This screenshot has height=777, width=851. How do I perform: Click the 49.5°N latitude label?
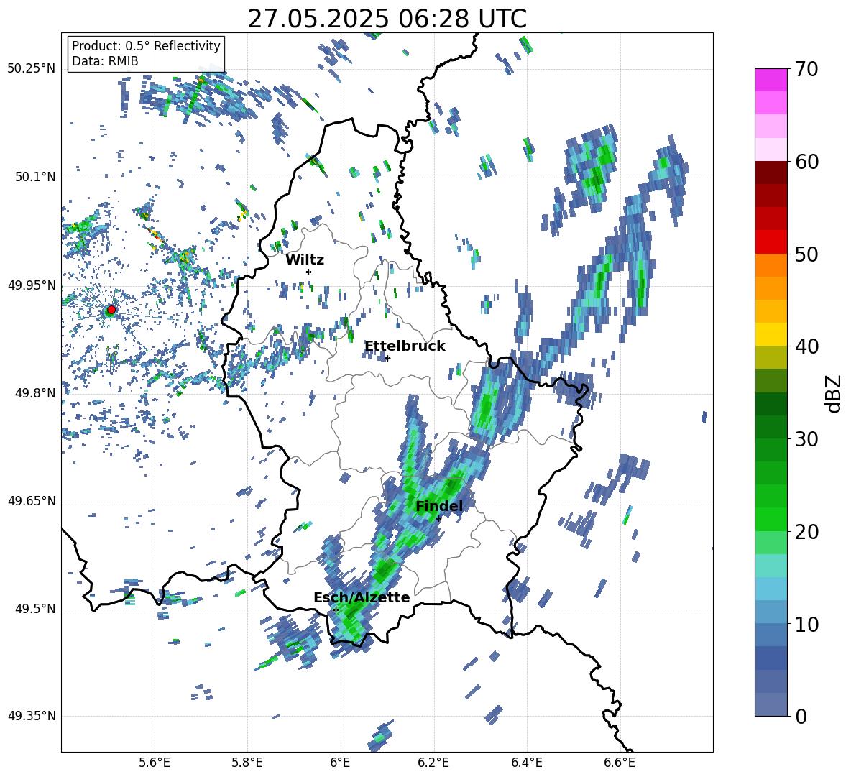[34, 609]
